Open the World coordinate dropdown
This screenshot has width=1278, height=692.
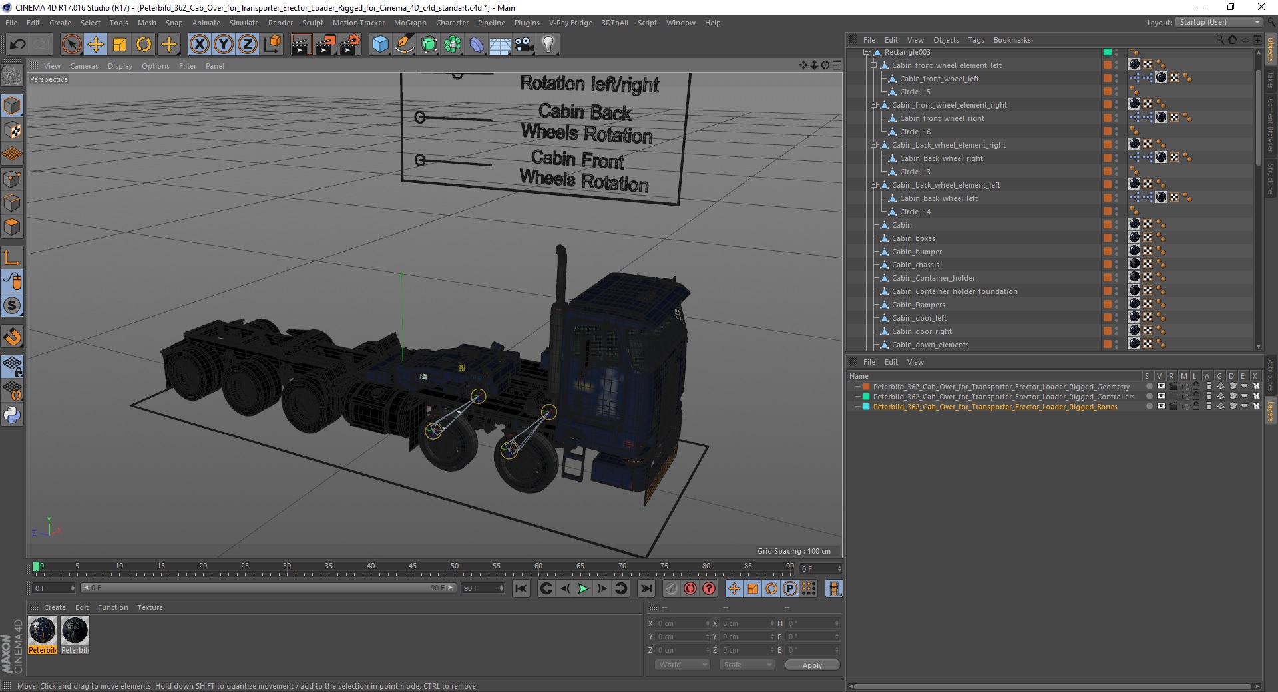point(682,665)
